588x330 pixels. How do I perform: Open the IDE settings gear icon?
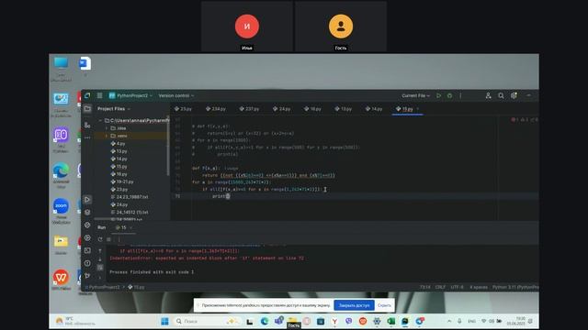pos(514,95)
